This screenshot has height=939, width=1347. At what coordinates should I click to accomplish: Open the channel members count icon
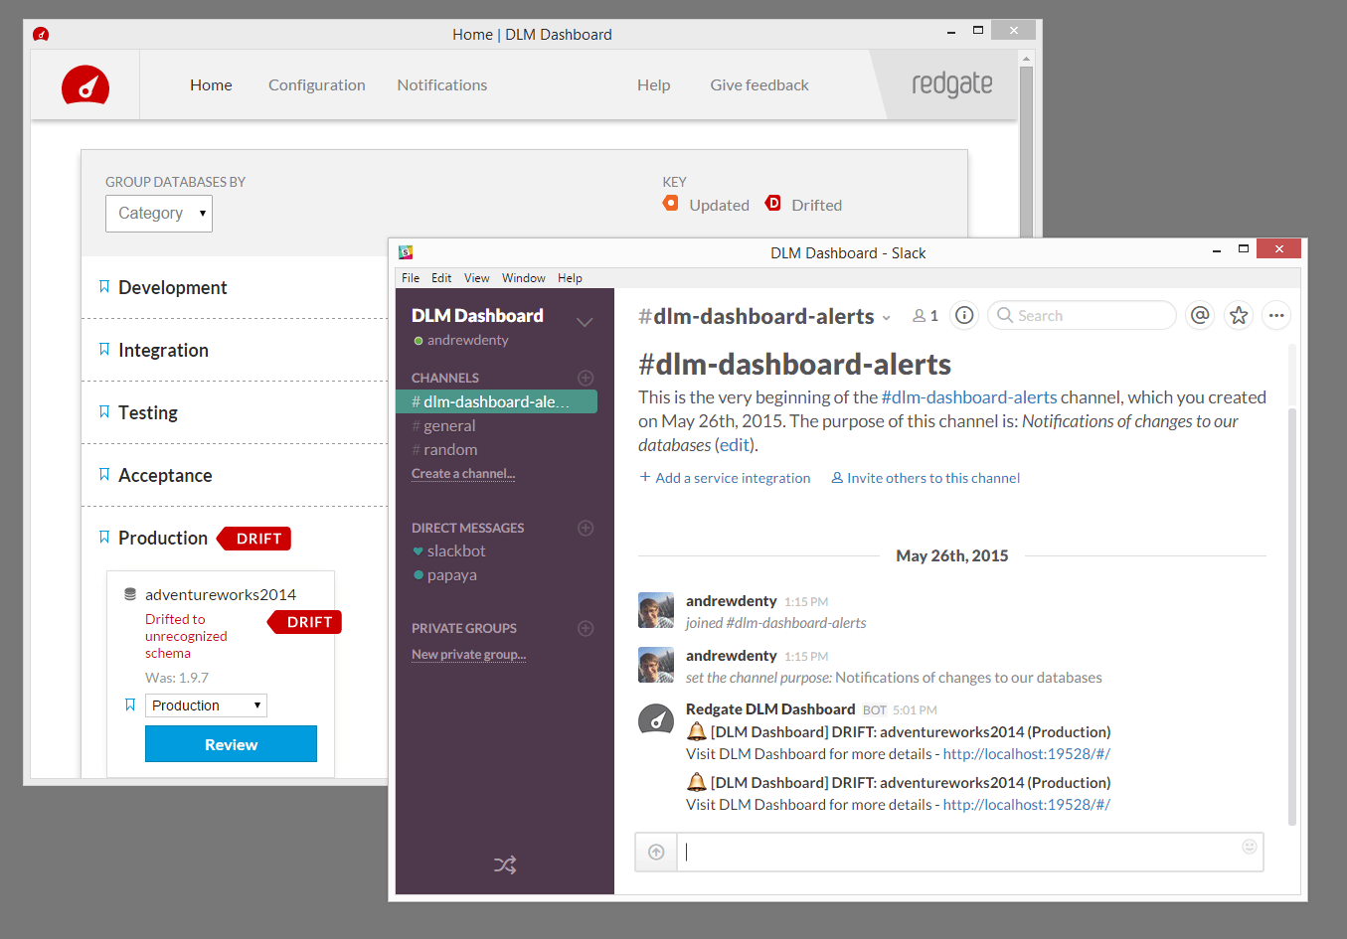pyautogui.click(x=926, y=316)
